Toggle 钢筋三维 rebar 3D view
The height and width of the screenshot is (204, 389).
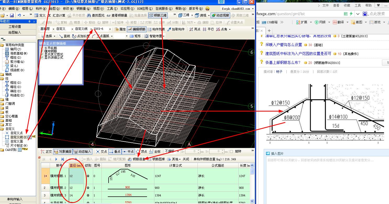(158, 15)
